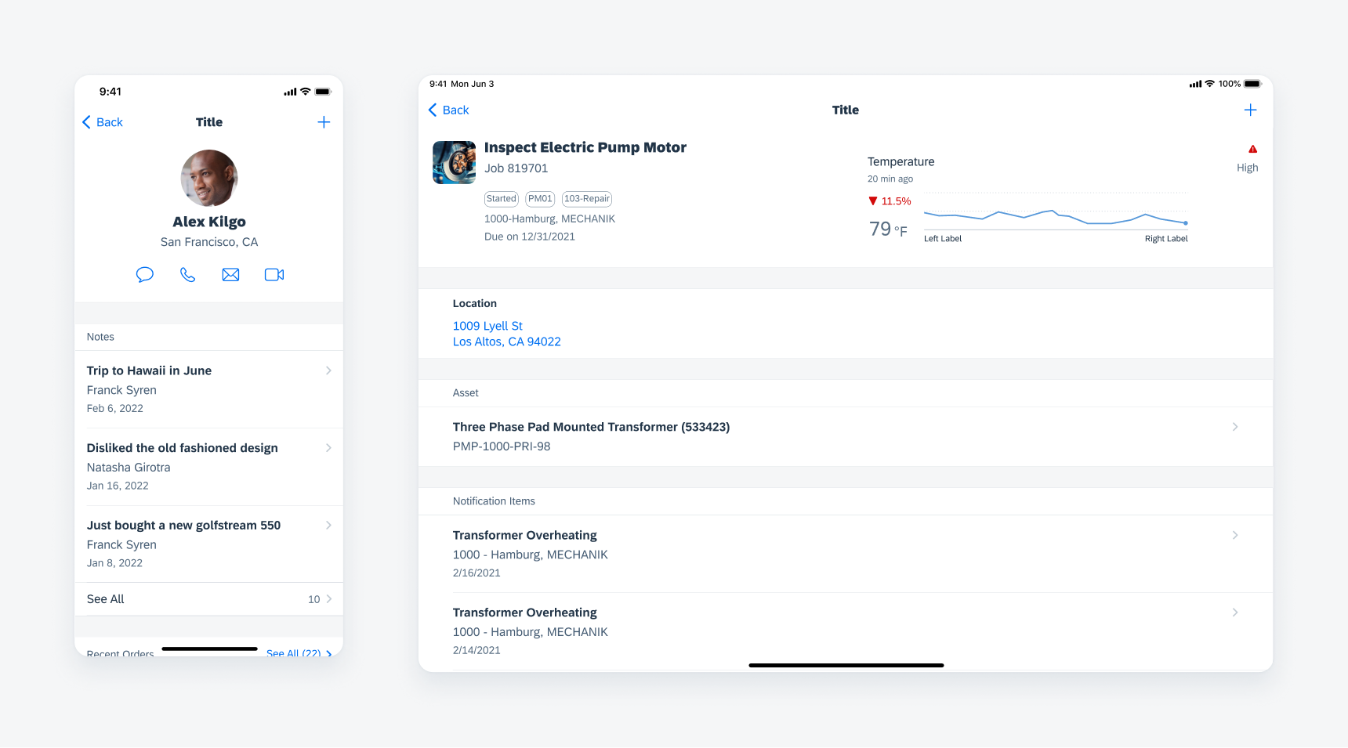1348x748 pixels.
Task: Tap the chevron next to count 10
Action: point(328,599)
